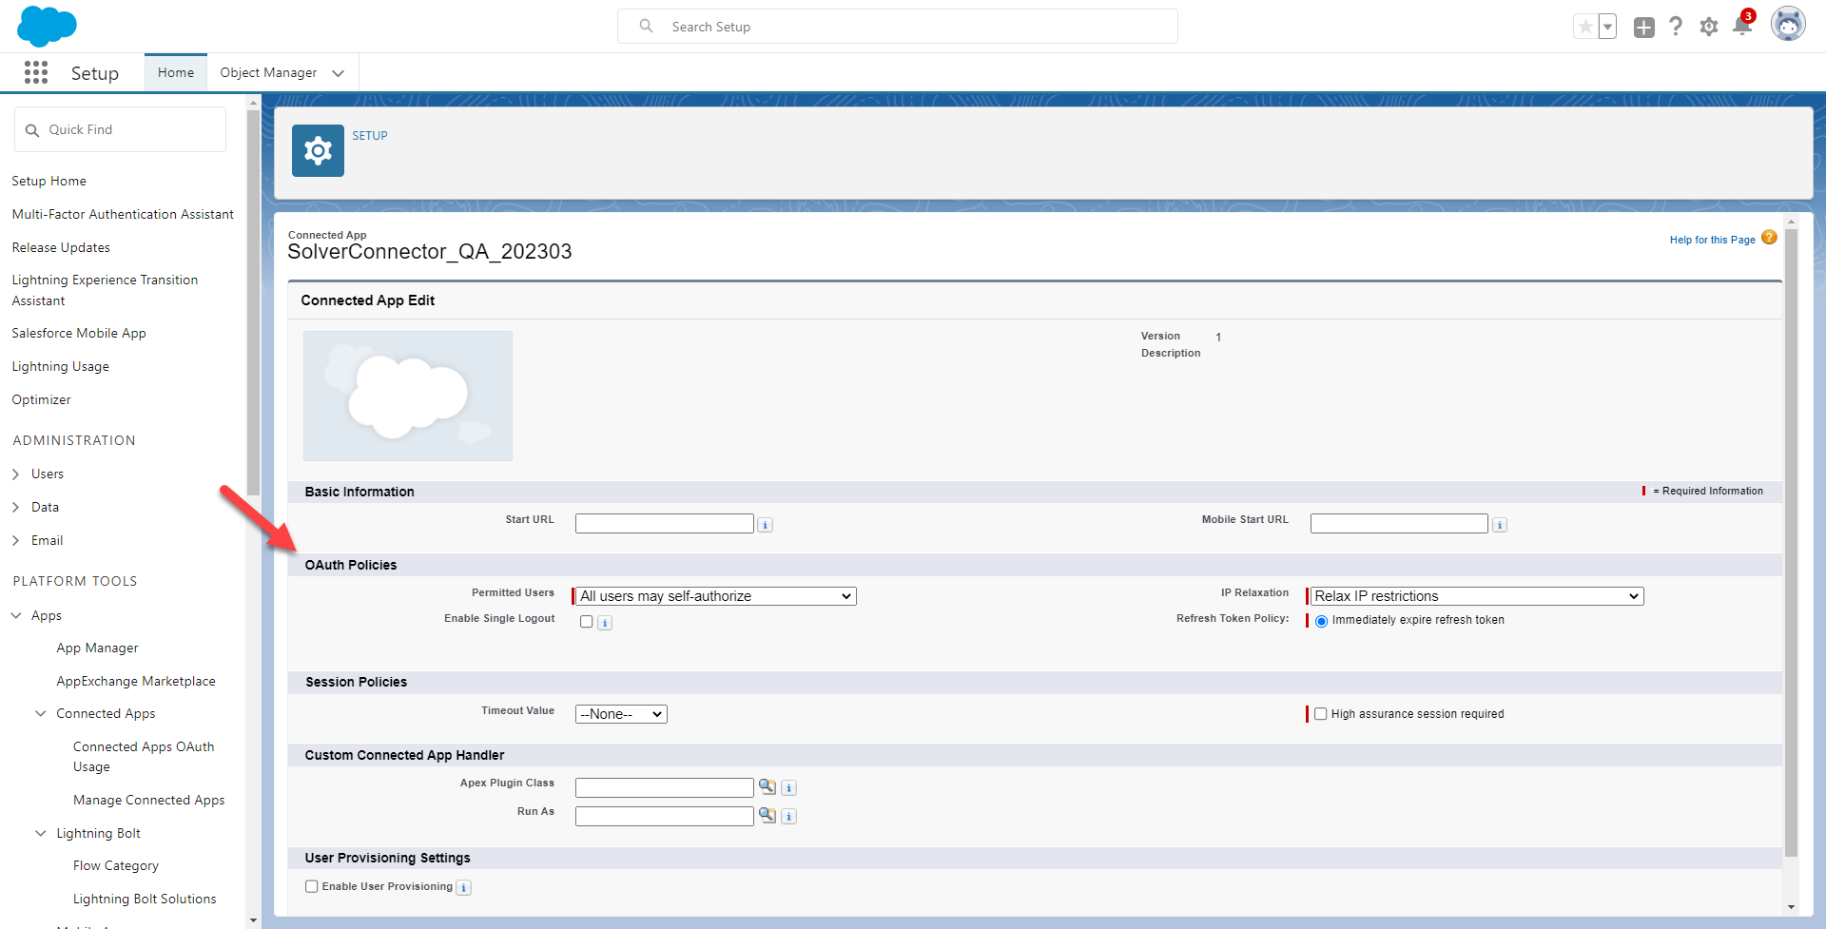Open the help question mark icon

tap(1676, 27)
